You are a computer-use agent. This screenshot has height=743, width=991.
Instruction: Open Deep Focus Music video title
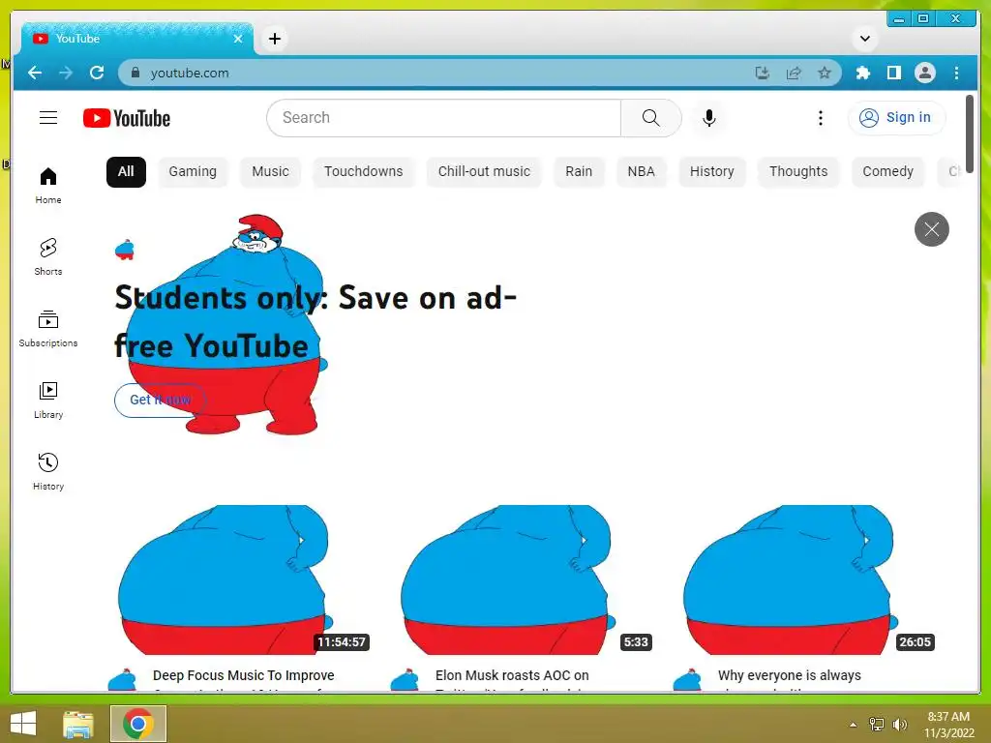pos(243,675)
